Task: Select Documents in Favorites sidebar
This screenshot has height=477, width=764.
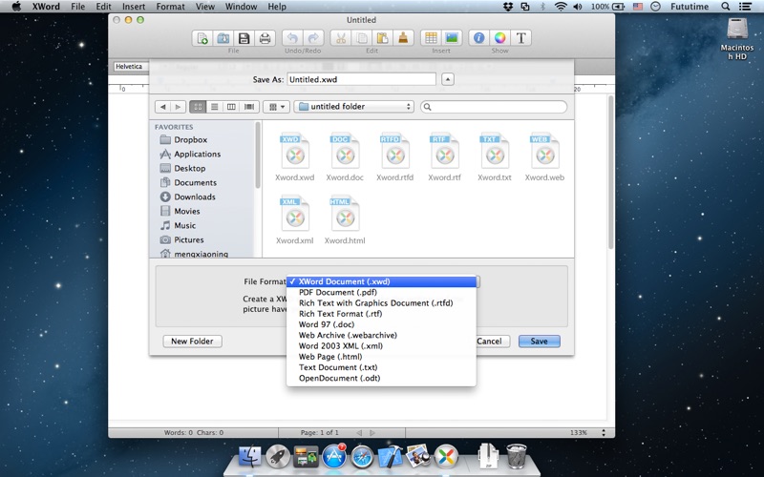Action: [195, 182]
